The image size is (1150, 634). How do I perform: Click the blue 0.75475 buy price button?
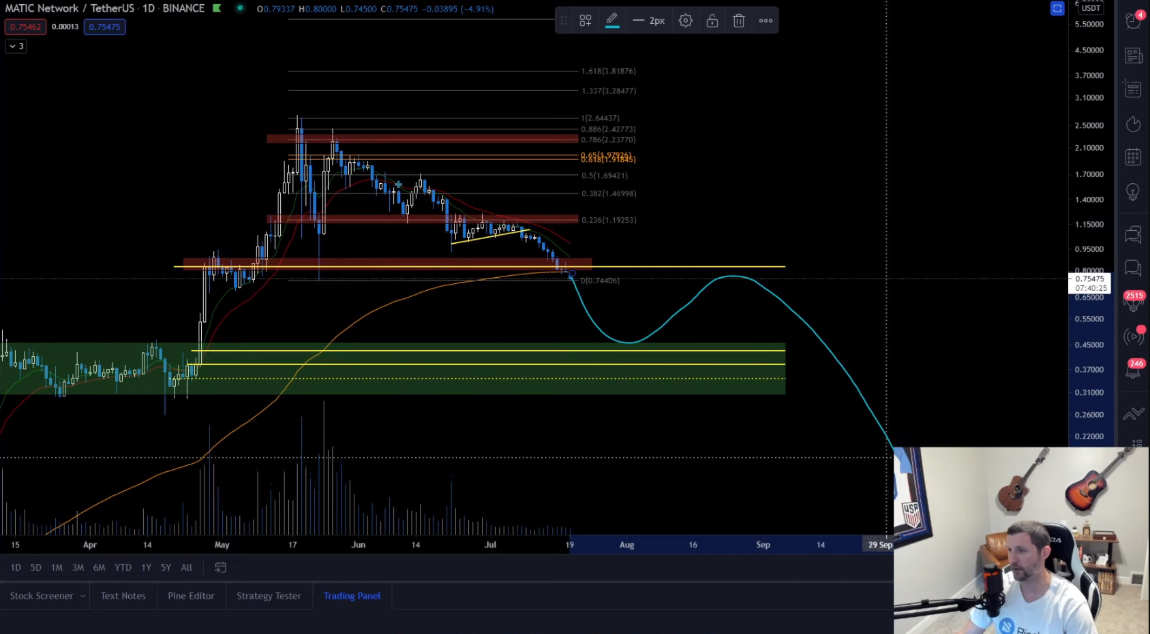pyautogui.click(x=104, y=27)
